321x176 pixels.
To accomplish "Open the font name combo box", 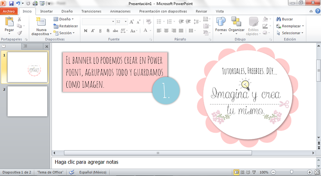I will coord(98,21).
